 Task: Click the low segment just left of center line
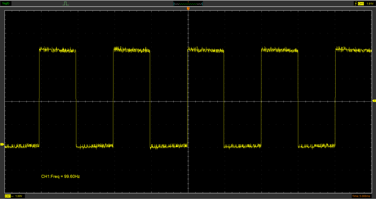pos(169,146)
